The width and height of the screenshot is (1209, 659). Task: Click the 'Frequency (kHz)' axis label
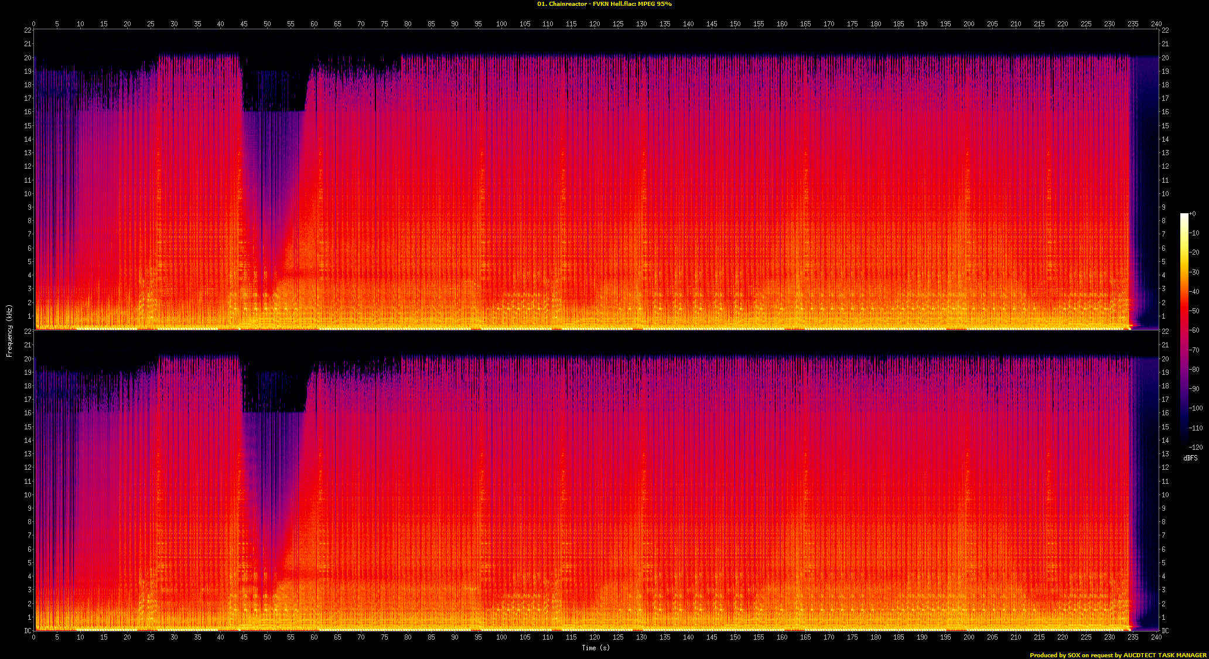[9, 330]
